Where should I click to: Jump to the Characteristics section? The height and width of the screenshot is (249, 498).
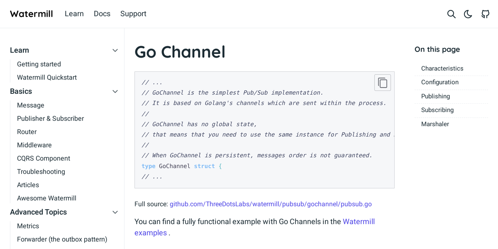click(442, 68)
